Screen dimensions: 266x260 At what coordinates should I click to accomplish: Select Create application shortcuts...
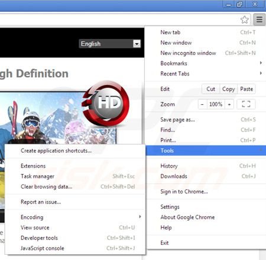coord(75,151)
